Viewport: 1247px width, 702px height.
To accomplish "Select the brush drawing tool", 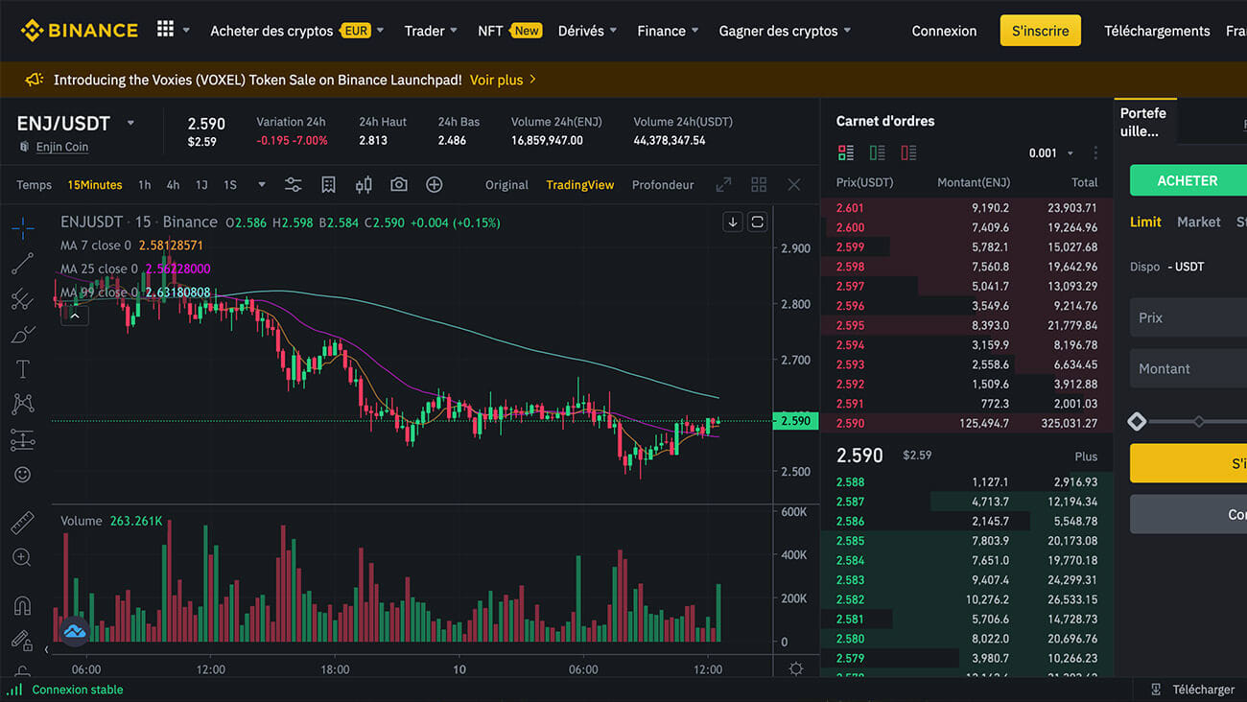I will pyautogui.click(x=23, y=334).
